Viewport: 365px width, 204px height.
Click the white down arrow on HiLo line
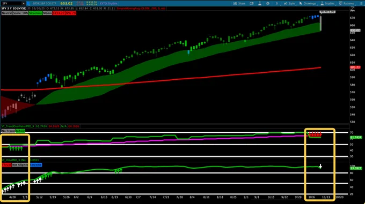point(320,166)
